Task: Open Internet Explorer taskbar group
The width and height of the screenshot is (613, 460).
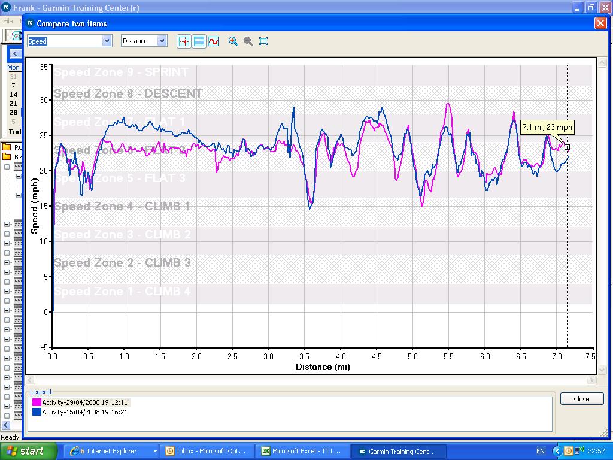Action: point(109,451)
